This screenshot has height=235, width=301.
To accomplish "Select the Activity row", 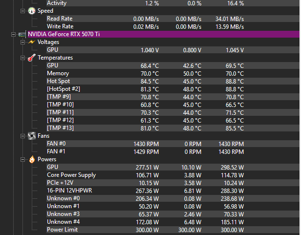I will tap(173, 3).
